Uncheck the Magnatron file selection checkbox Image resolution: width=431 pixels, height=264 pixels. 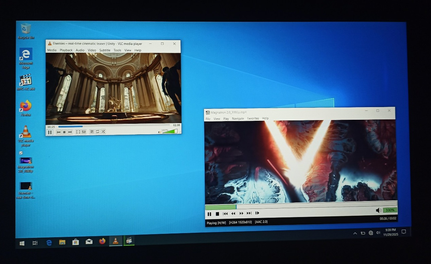(x=21, y=153)
